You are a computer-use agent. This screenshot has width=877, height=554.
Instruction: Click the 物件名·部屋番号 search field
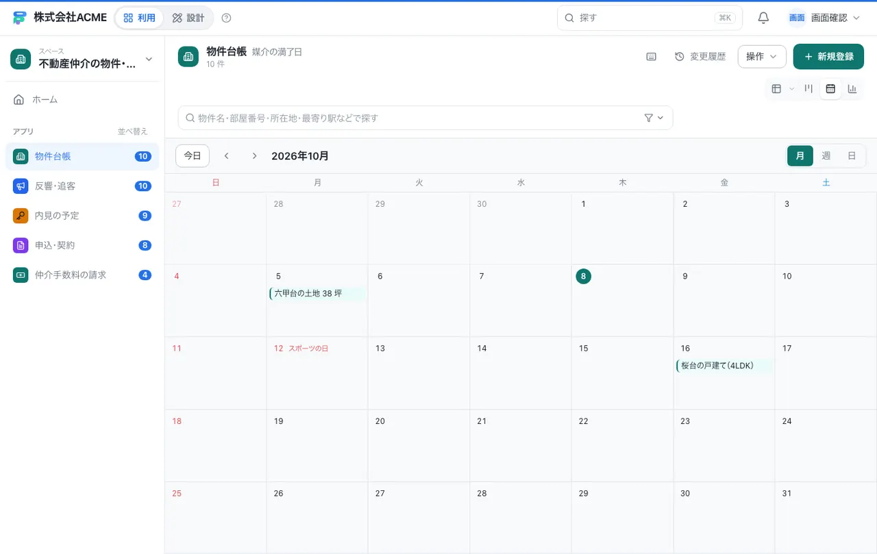click(x=425, y=118)
